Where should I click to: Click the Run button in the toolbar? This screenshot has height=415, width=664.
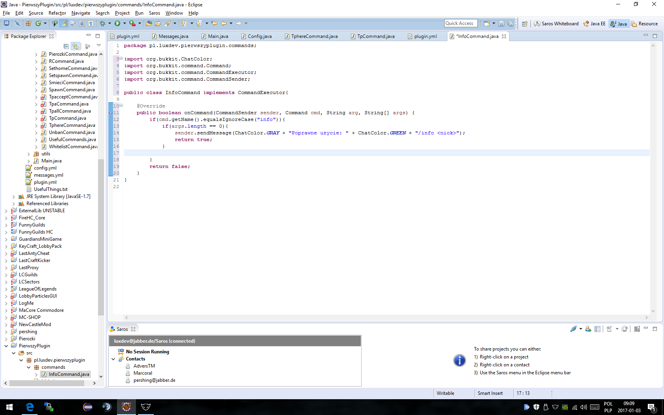coord(117,24)
